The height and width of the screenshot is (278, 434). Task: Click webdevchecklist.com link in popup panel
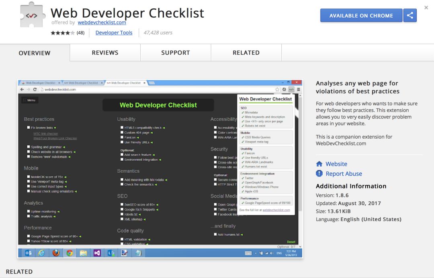pos(276,210)
